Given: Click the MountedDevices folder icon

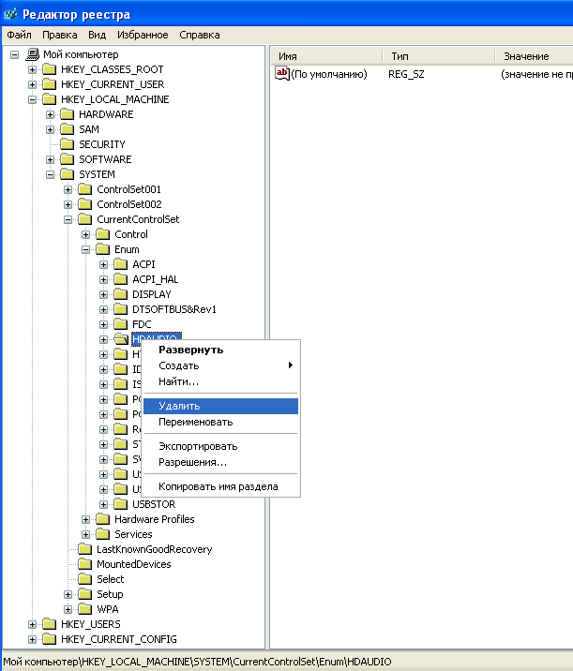Looking at the screenshot, I should 84,564.
